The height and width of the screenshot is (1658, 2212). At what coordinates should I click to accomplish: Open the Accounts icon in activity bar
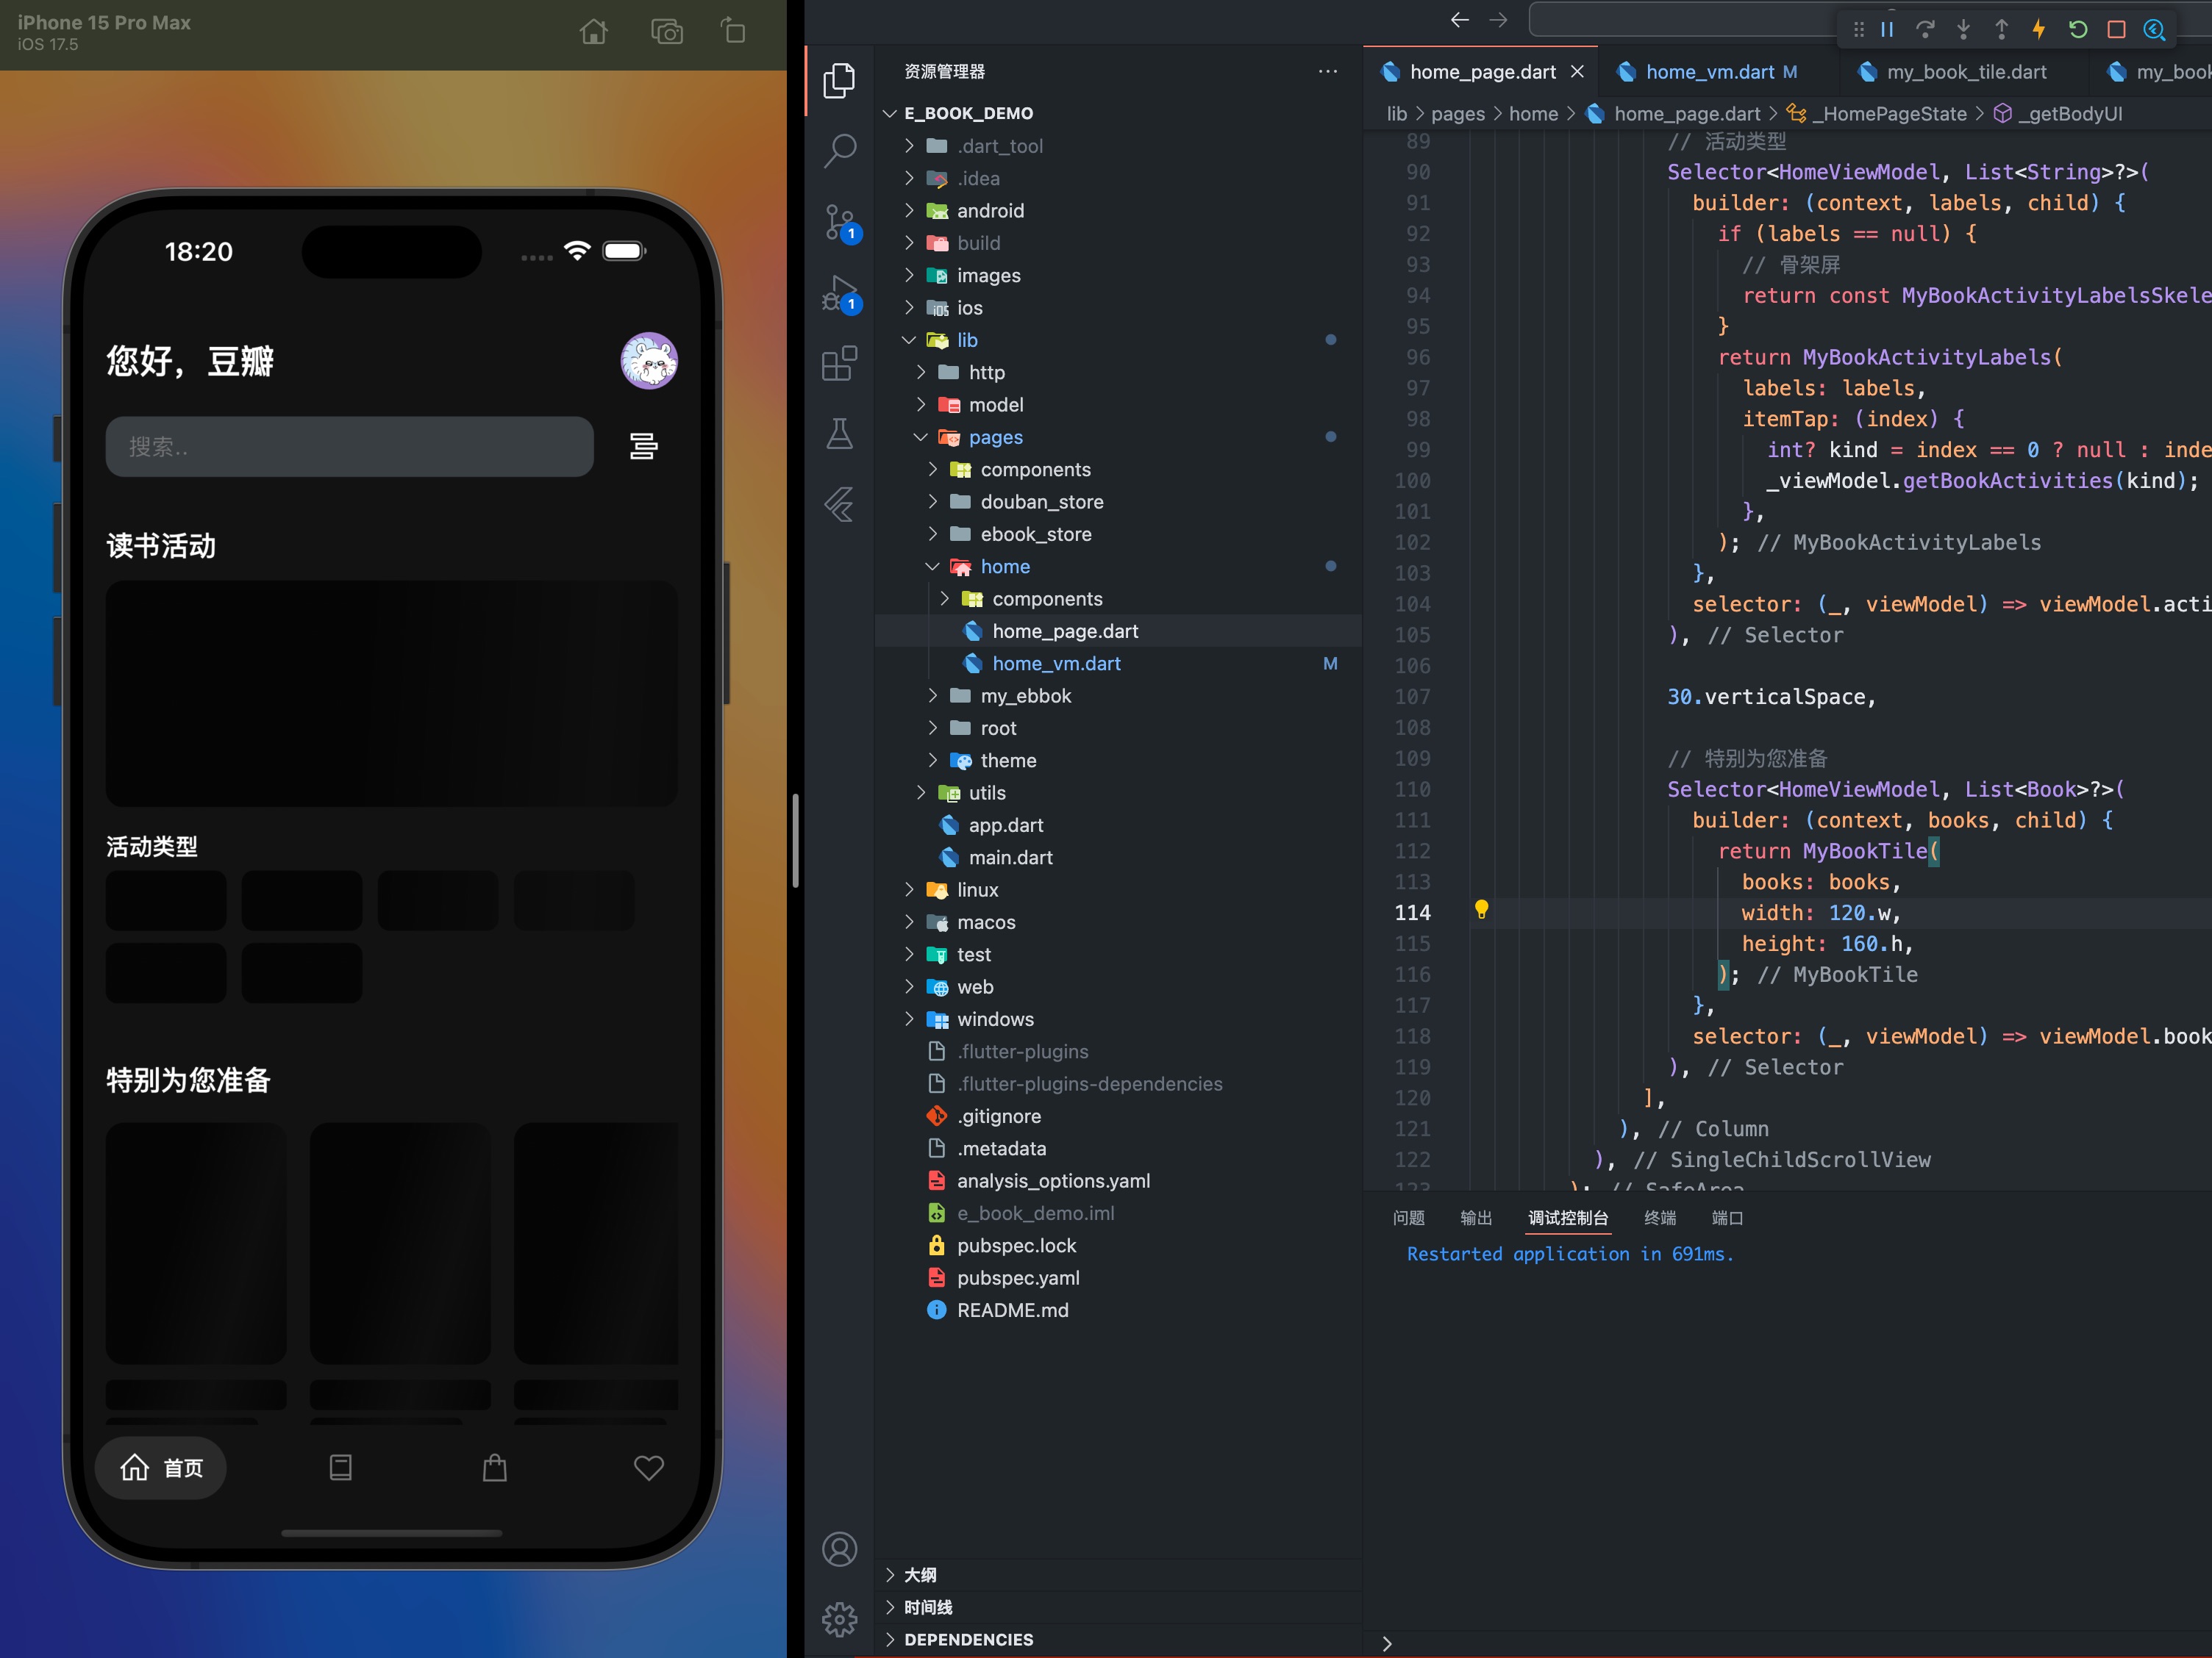click(x=839, y=1549)
